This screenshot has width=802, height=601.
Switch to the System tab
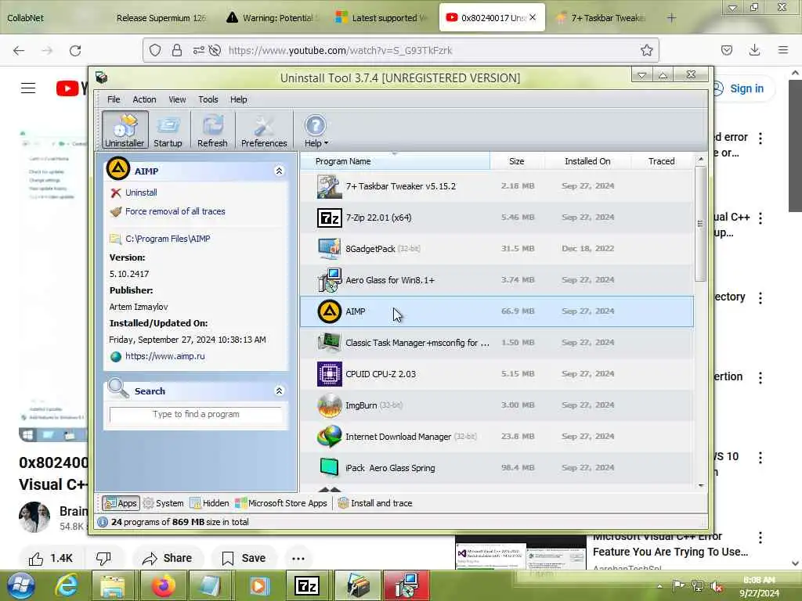click(164, 503)
